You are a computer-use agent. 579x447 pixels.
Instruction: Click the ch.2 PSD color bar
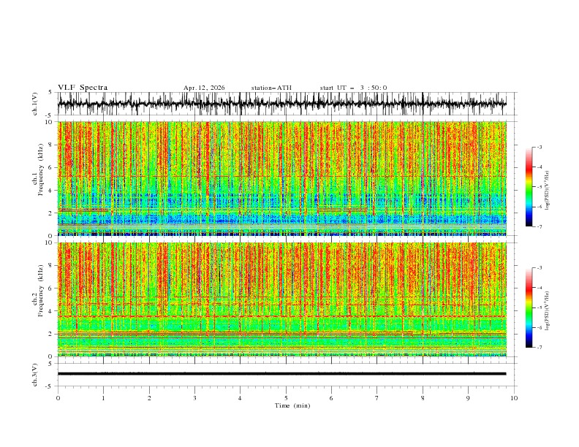coord(529,307)
